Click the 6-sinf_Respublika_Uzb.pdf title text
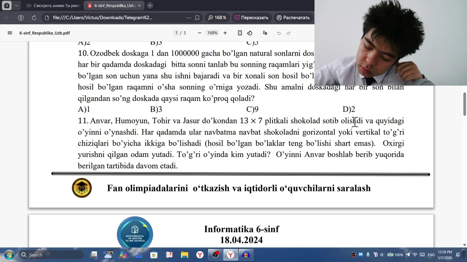This screenshot has height=262, width=467. point(45,33)
